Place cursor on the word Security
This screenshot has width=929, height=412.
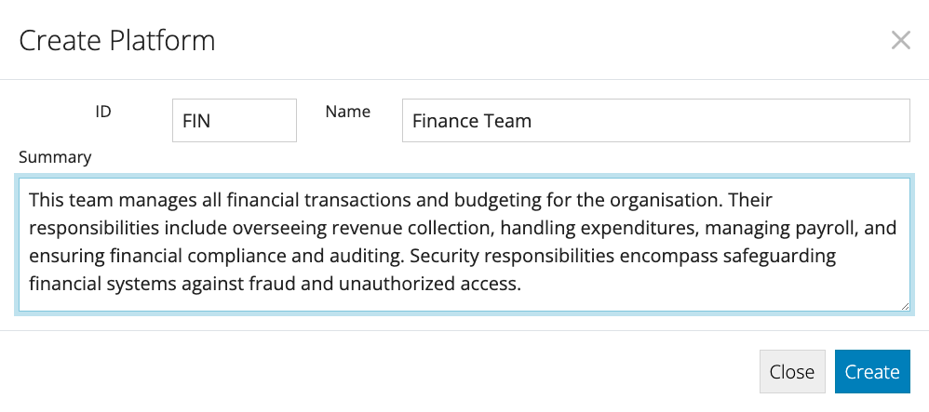pyautogui.click(x=447, y=257)
